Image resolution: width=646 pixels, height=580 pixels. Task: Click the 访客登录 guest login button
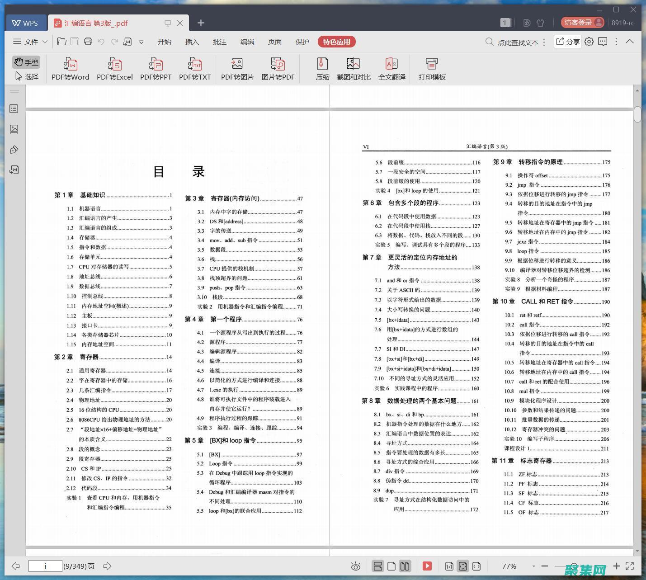click(579, 22)
